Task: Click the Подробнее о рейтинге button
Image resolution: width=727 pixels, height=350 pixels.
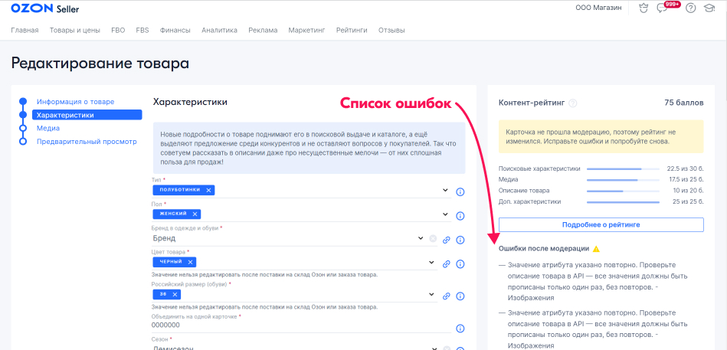Action: coord(601,224)
